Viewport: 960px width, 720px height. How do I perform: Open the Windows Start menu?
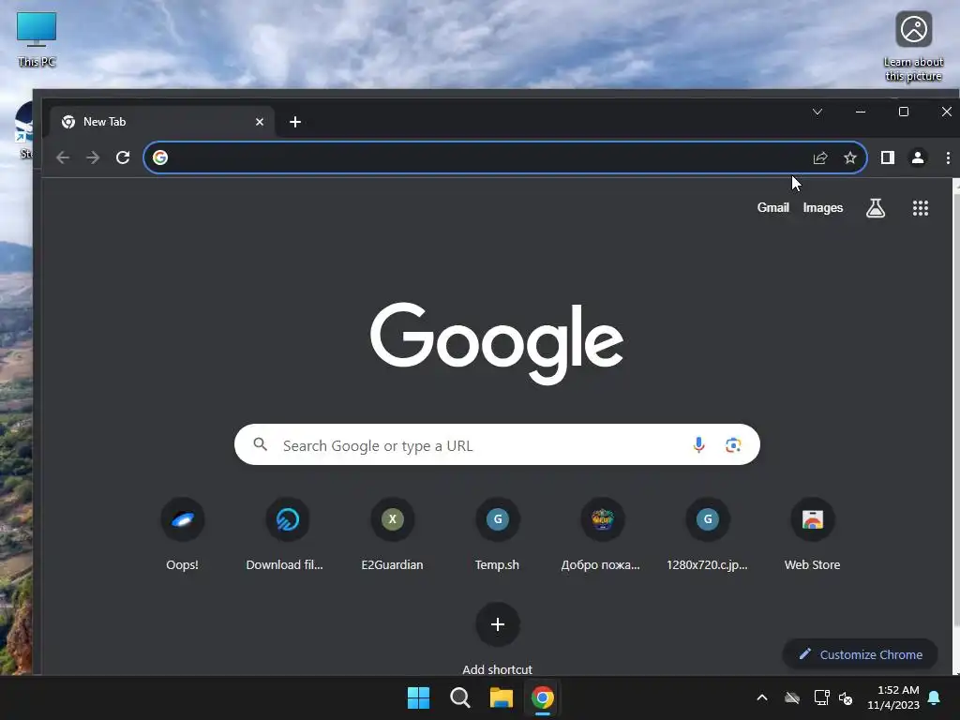pos(419,697)
